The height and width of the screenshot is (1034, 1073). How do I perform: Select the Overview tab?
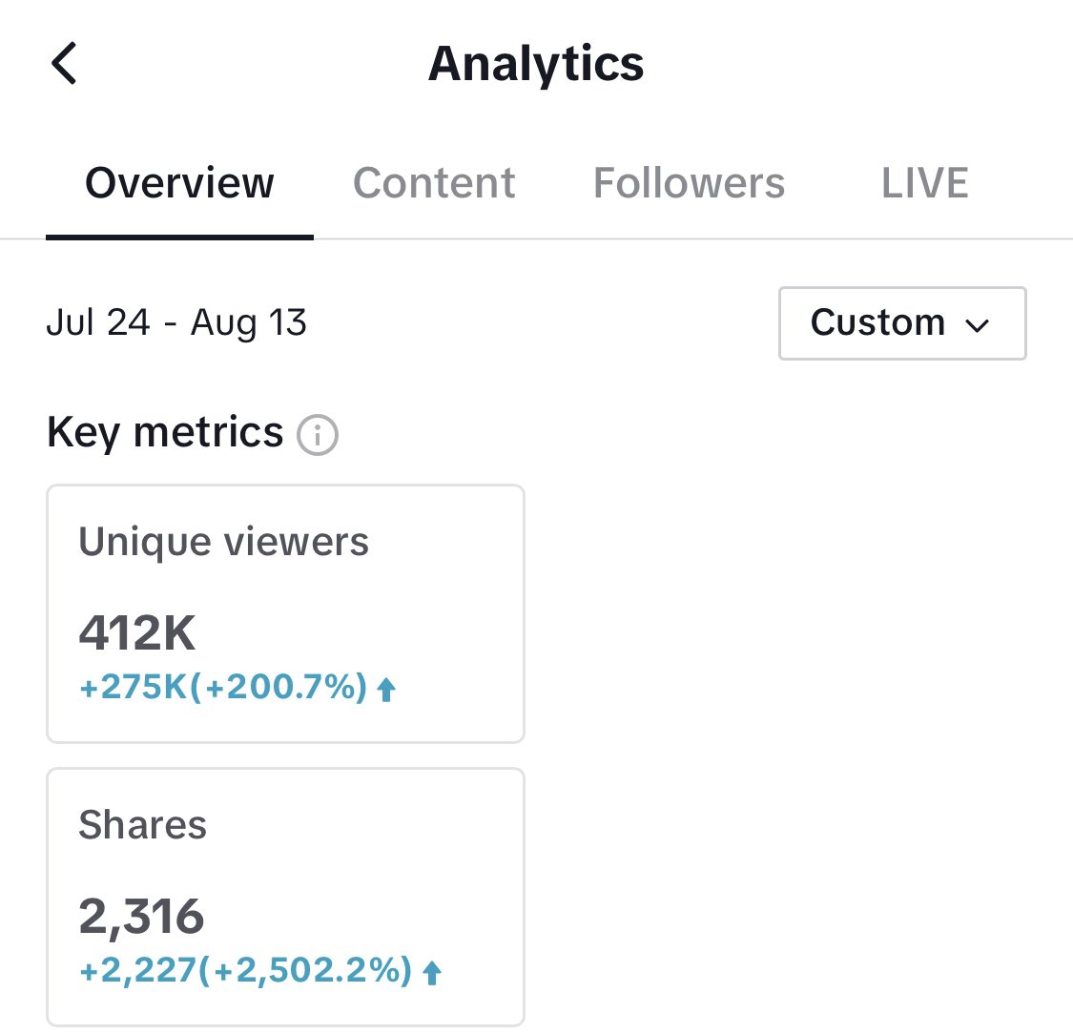179,183
